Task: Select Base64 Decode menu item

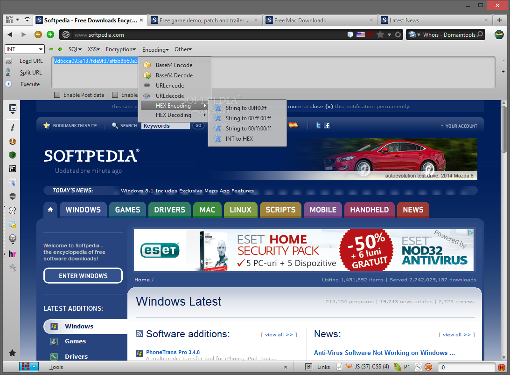Action: (175, 75)
